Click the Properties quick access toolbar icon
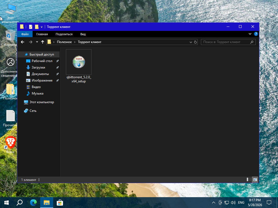Image resolution: width=278 pixels, height=208 pixels. tap(31, 27)
